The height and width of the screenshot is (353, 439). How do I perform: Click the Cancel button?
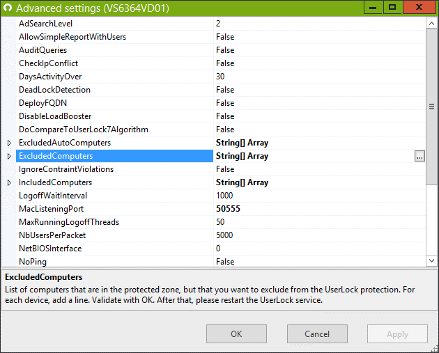tap(317, 334)
